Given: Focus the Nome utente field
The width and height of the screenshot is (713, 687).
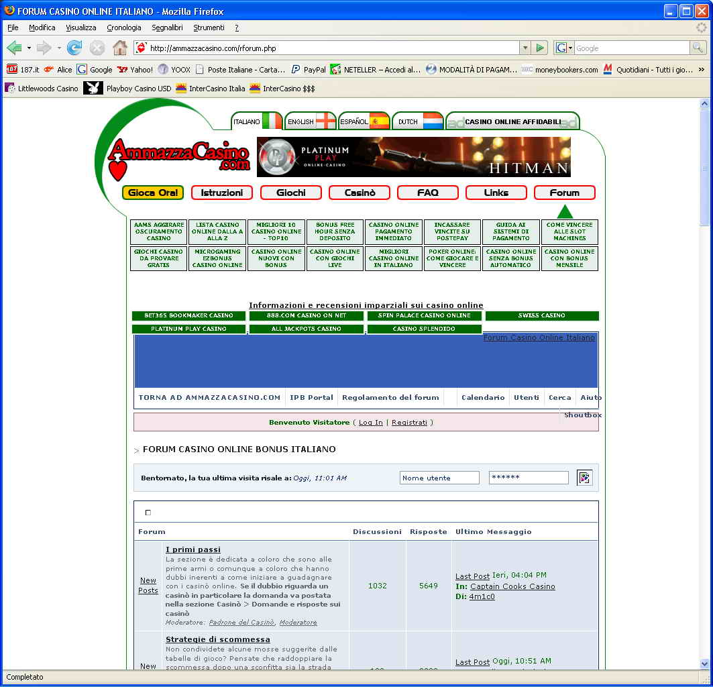Looking at the screenshot, I should [x=439, y=478].
